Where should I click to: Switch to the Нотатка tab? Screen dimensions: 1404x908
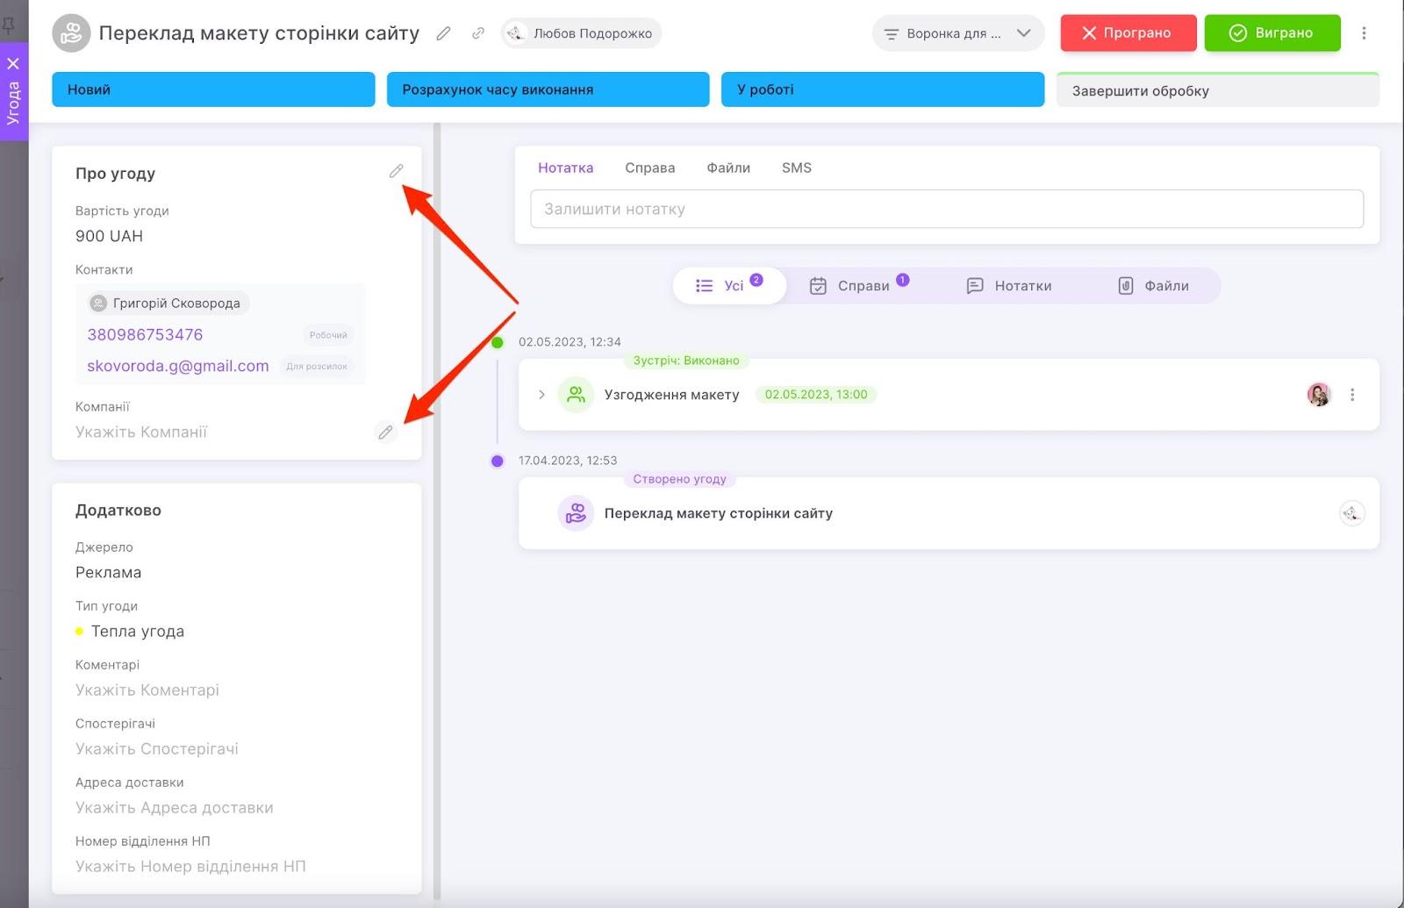coord(565,168)
